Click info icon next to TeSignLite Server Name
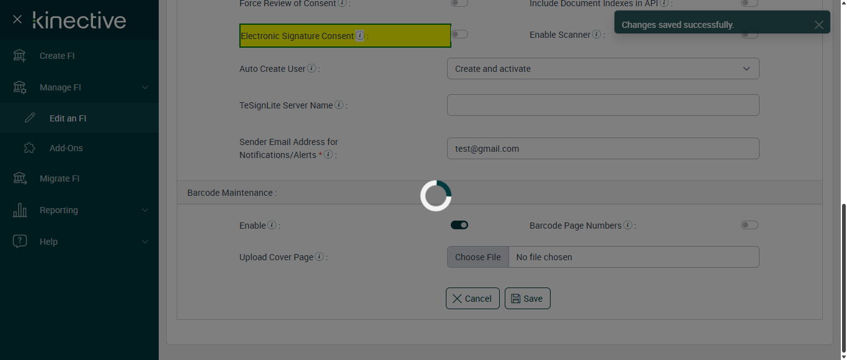This screenshot has width=847, height=360. click(x=339, y=105)
